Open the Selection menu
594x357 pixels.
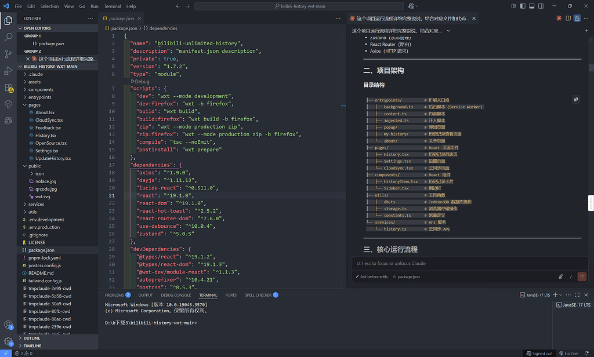point(49,6)
